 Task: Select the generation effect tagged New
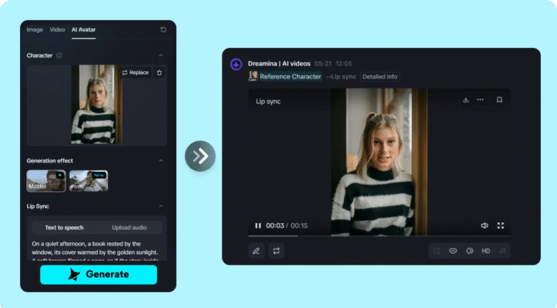pos(89,181)
